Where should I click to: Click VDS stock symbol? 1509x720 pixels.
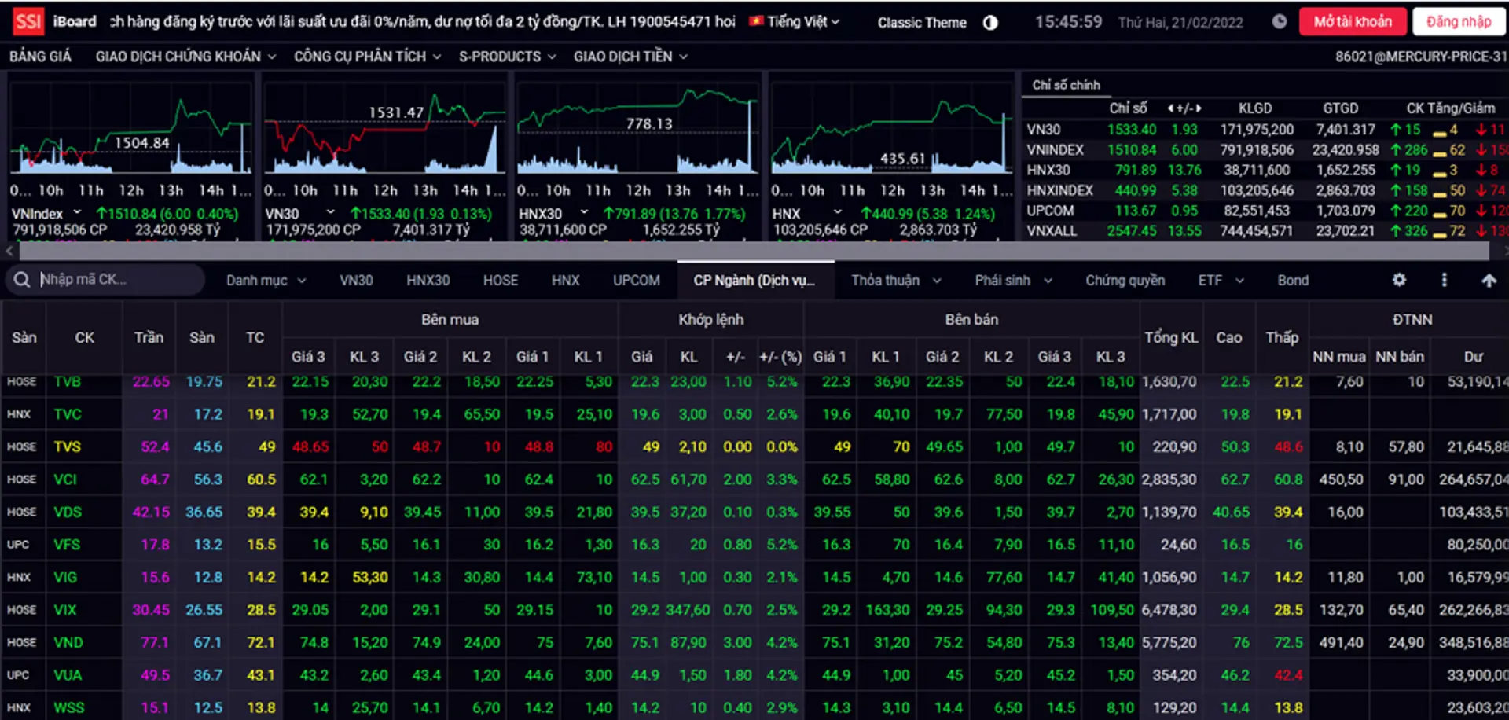[x=68, y=512]
